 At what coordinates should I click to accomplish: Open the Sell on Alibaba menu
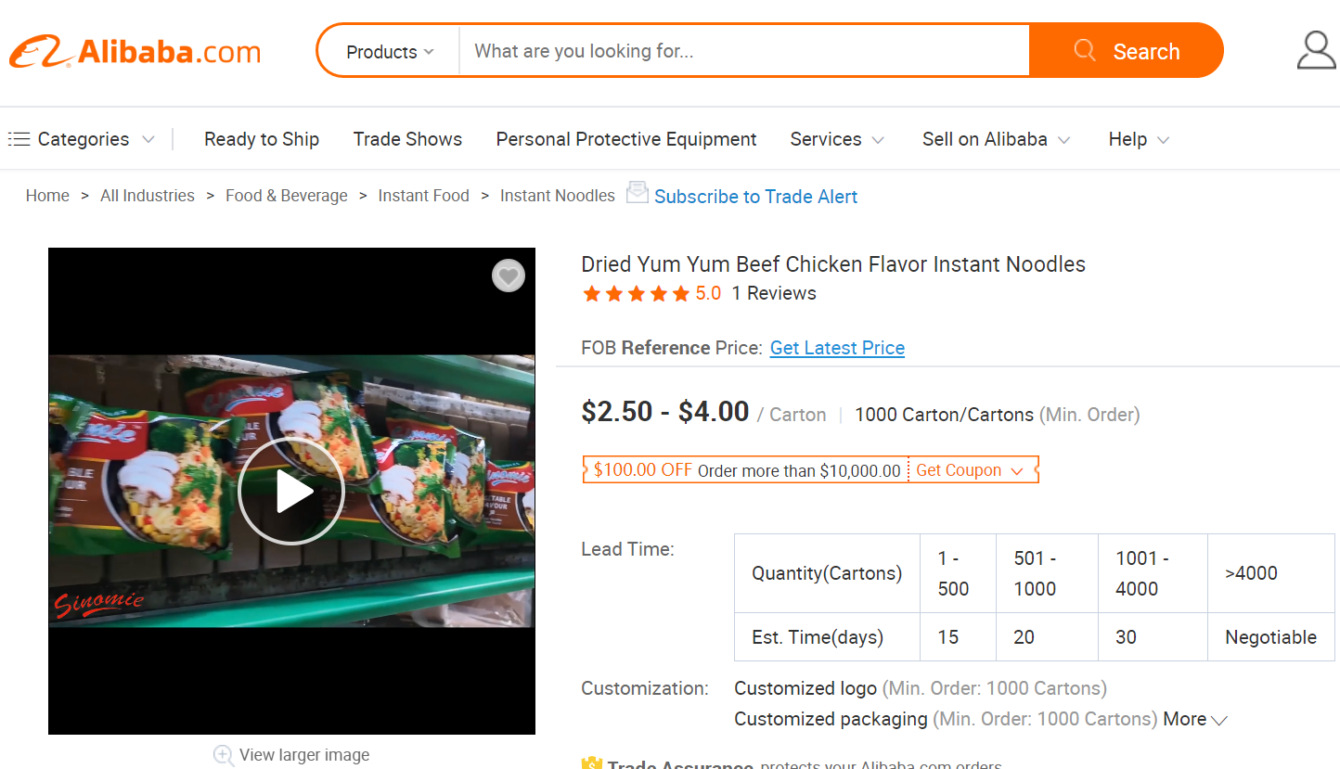pos(996,139)
